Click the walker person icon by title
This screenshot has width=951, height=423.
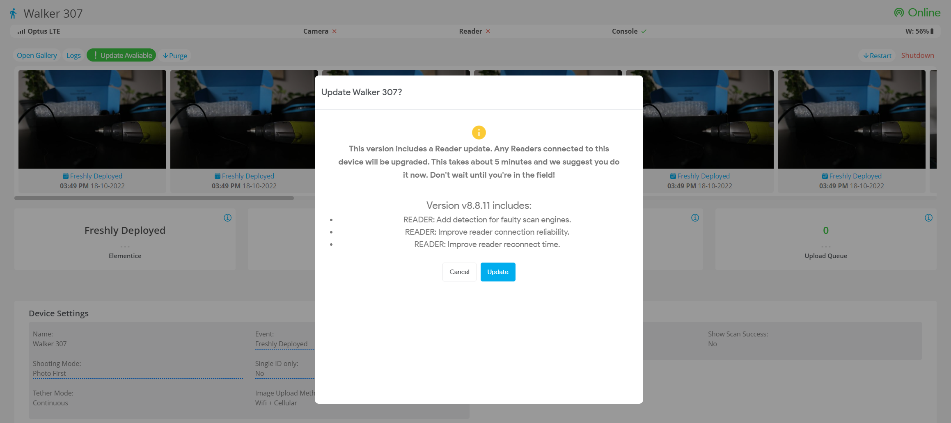pyautogui.click(x=13, y=14)
